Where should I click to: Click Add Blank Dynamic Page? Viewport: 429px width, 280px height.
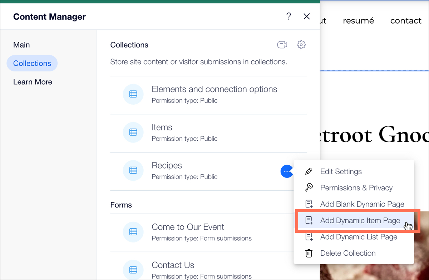[x=362, y=204]
